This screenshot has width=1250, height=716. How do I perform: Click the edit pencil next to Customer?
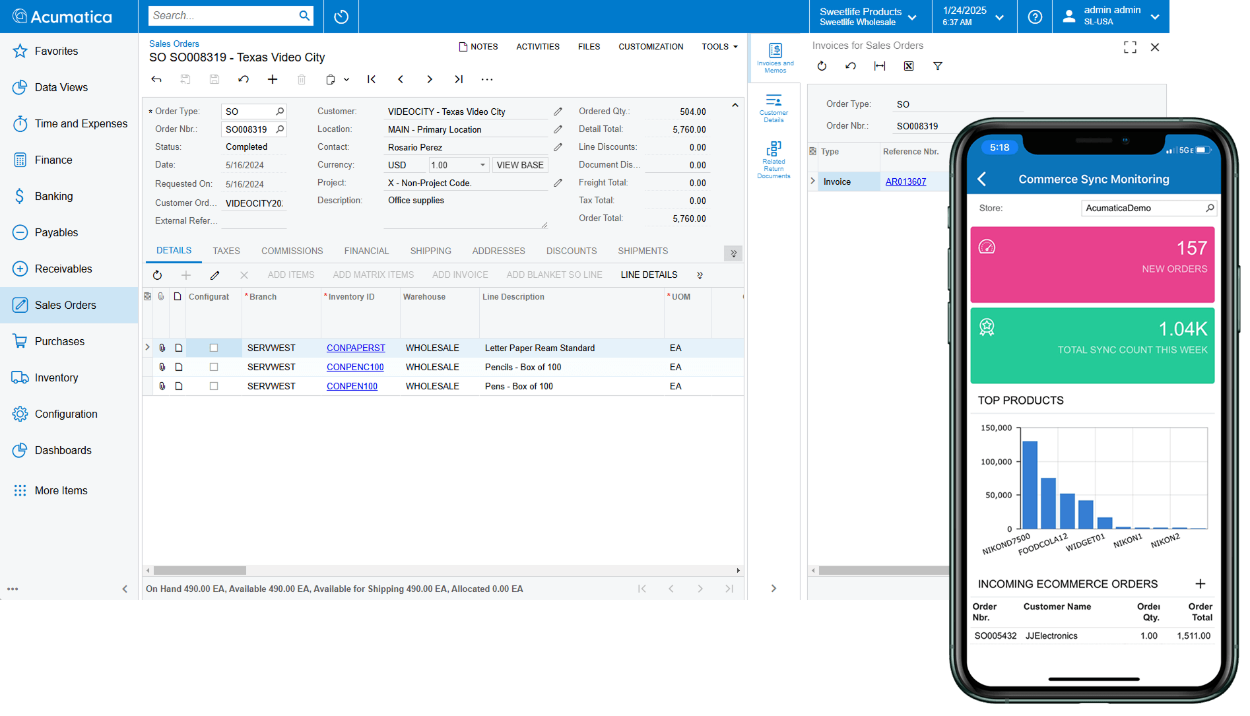click(558, 112)
